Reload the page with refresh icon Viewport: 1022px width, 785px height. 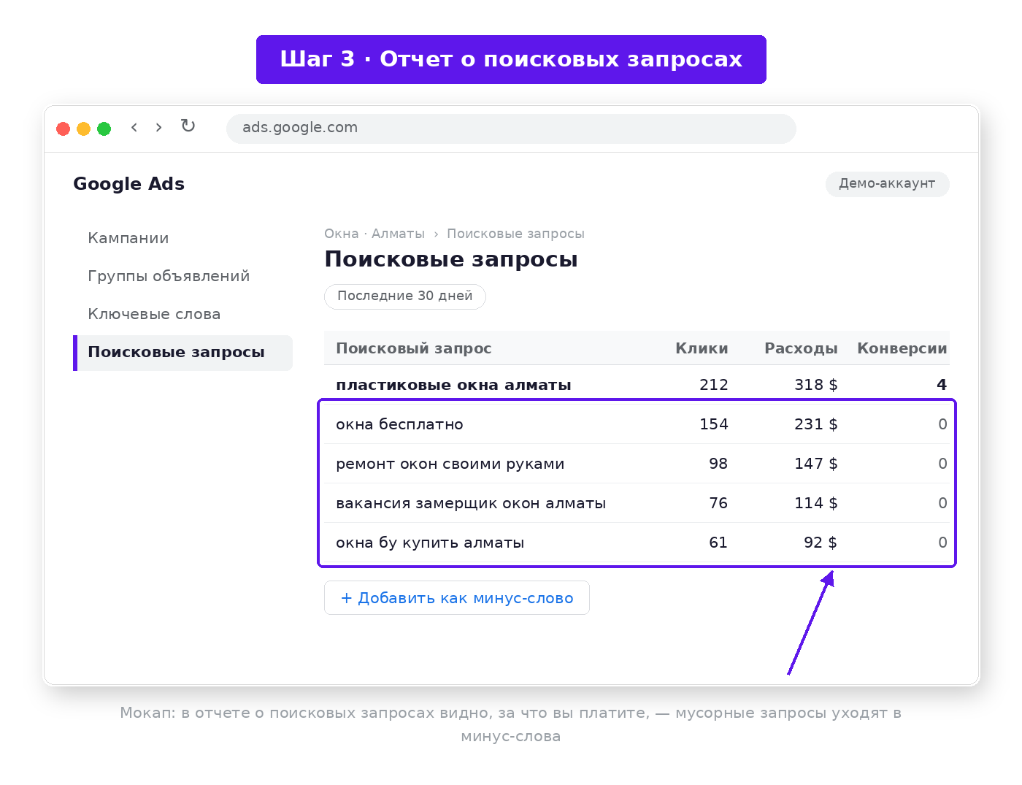coord(188,126)
